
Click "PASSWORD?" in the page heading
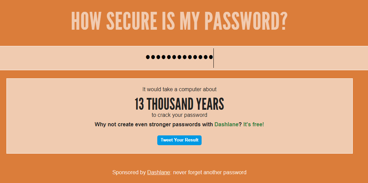click(246, 21)
